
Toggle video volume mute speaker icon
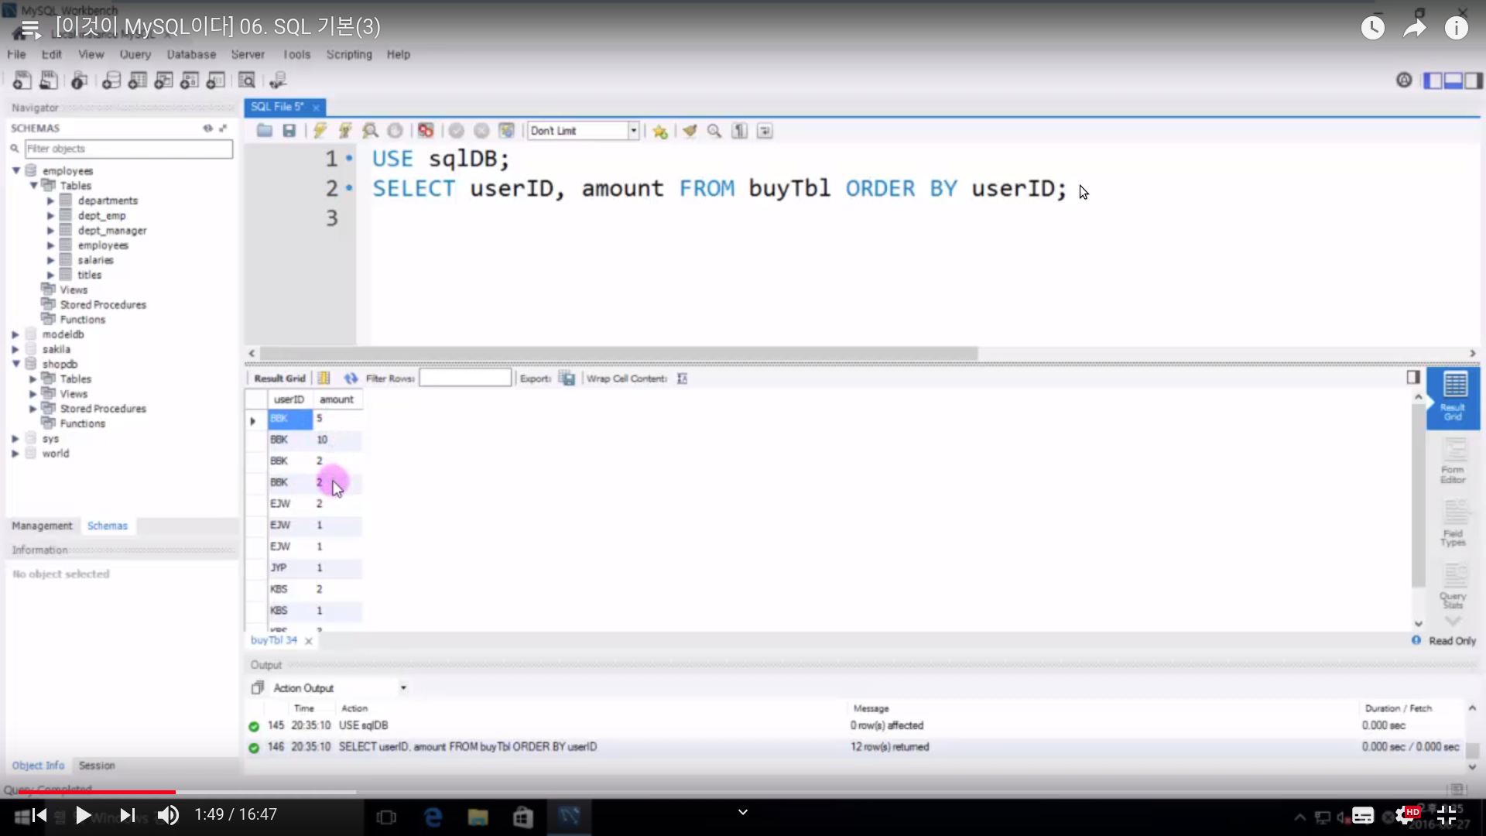[168, 815]
